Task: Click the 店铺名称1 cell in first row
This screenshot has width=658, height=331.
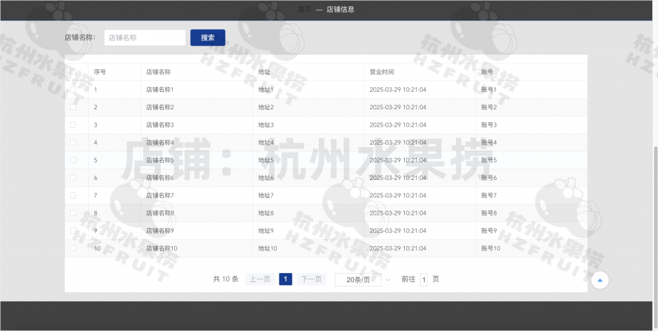Action: (160, 89)
